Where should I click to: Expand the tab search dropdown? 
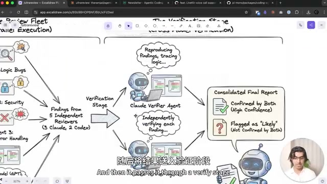324,3
